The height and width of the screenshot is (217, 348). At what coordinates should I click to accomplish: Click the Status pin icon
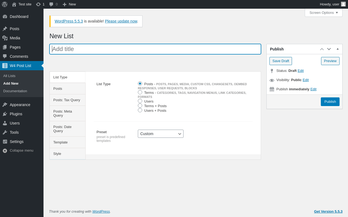tap(272, 71)
